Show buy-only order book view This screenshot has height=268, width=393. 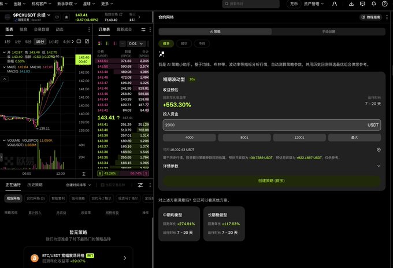coord(107,43)
